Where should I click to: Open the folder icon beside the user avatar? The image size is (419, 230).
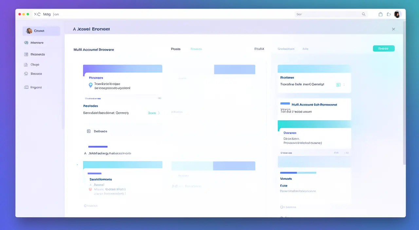coord(389,14)
